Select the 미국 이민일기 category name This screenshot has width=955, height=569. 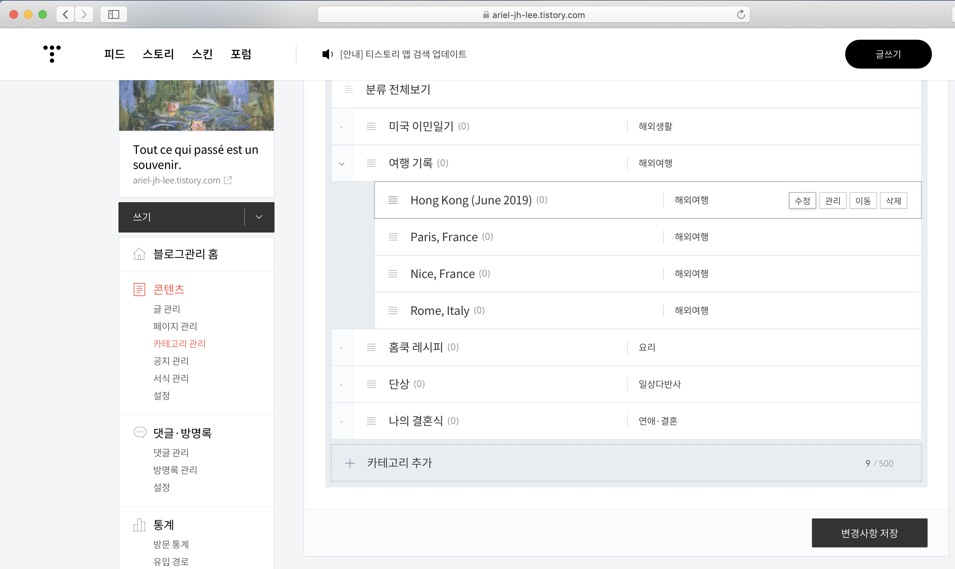click(x=421, y=126)
